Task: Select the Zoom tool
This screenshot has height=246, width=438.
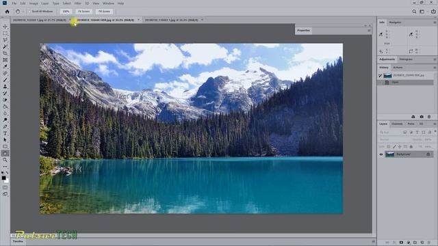Action: [5, 160]
